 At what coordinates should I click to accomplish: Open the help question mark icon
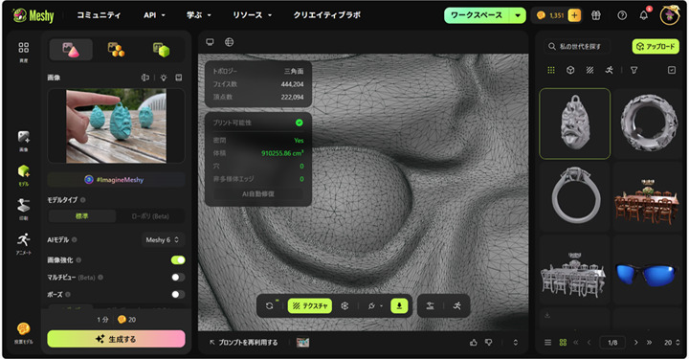tap(622, 15)
